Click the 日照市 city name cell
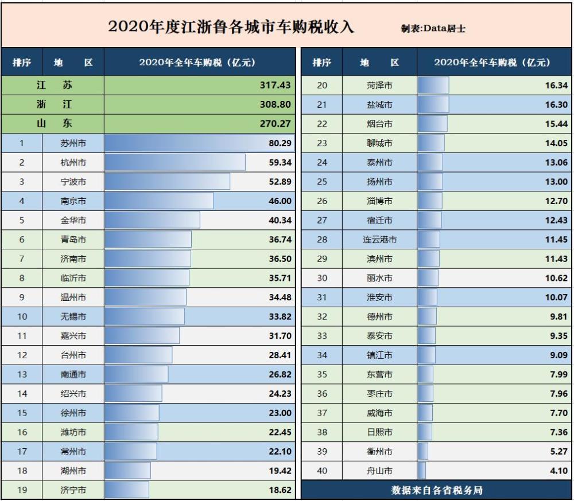The width and height of the screenshot is (574, 501). coord(379,432)
